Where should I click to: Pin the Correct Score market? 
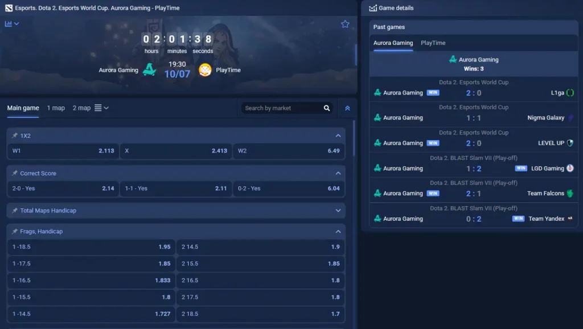tap(14, 173)
